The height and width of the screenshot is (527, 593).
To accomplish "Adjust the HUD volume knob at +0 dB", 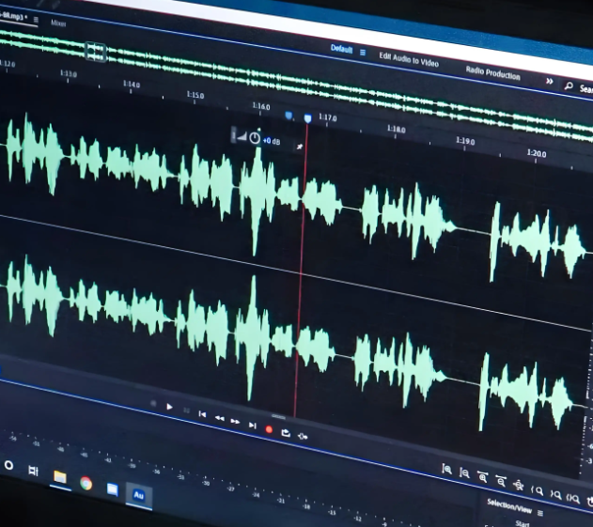I will 254,137.
